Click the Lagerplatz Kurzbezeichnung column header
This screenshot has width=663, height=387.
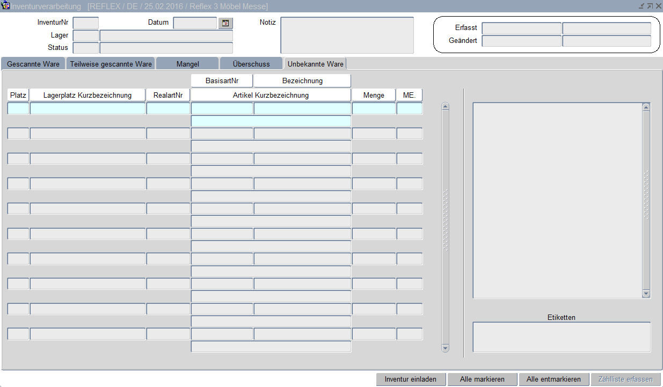pyautogui.click(x=88, y=95)
